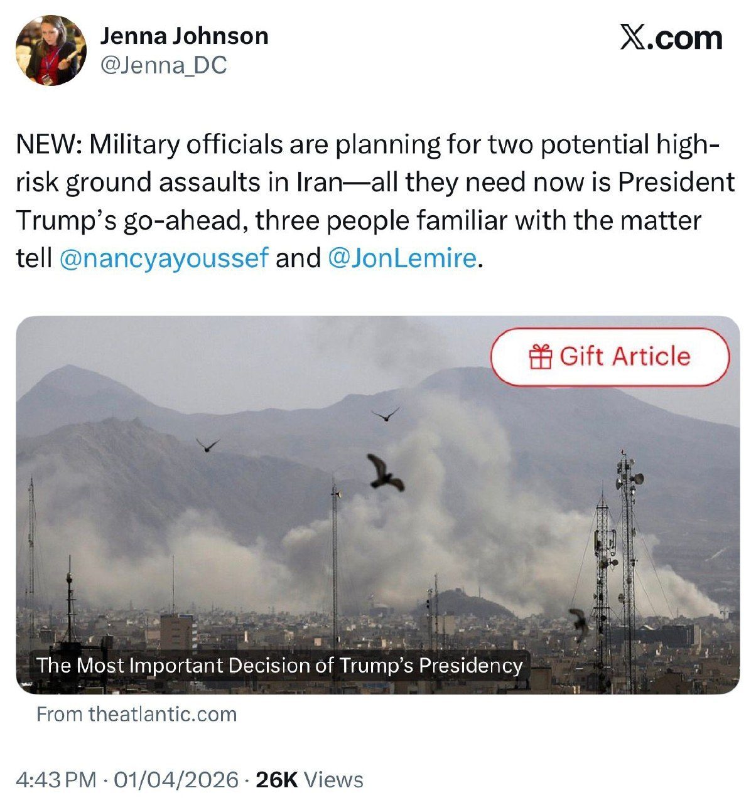Click the ".com" text beside X logo
Image resolution: width=756 pixels, height=803 pixels.
click(x=686, y=39)
